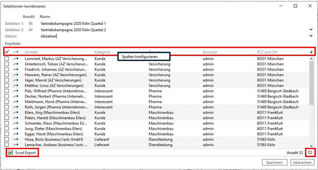318x170 pixels.
Task: Select checkbox for Friedrich, Johannes
Action: [7, 70]
